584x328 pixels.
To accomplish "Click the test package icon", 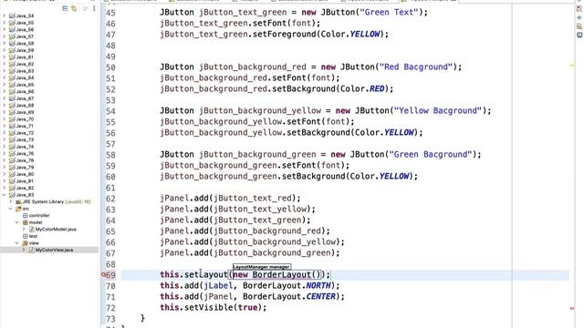I will click(x=25, y=236).
